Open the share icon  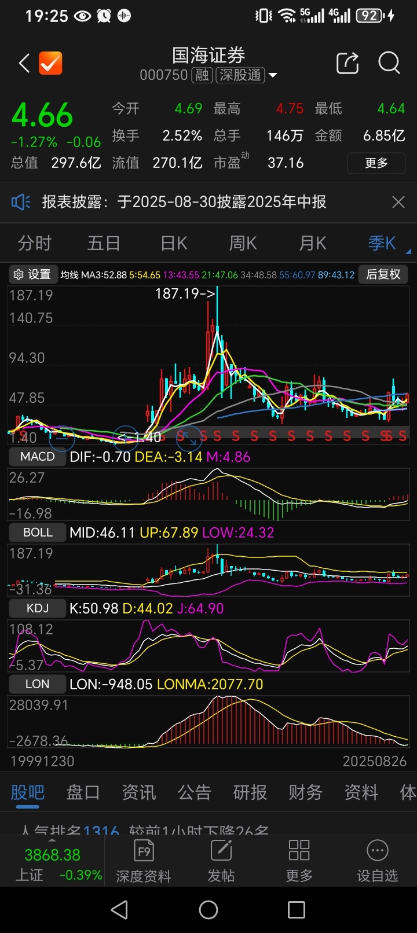pyautogui.click(x=348, y=63)
